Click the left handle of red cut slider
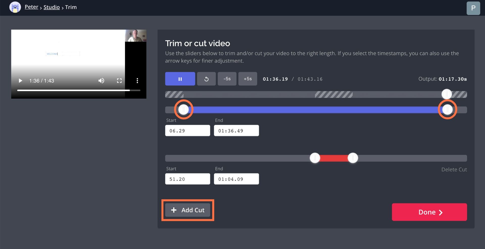Viewport: 485px width, 249px height. (x=315, y=158)
